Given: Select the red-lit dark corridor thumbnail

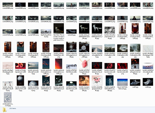Looking at the screenshot, I should coord(59,48).
